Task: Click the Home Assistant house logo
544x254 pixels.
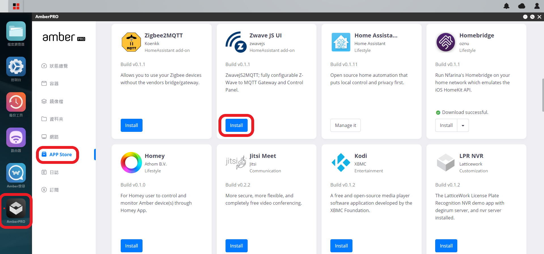Action: 341,42
